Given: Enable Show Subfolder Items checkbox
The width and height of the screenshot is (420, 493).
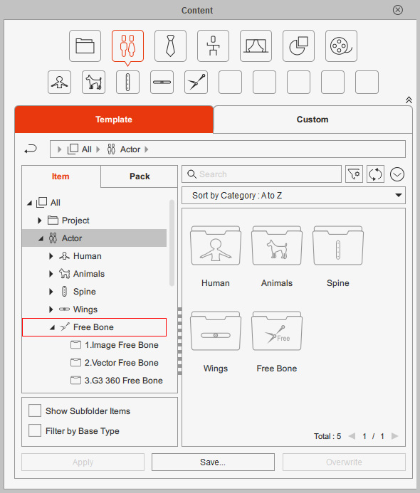Looking at the screenshot, I should pyautogui.click(x=35, y=410).
